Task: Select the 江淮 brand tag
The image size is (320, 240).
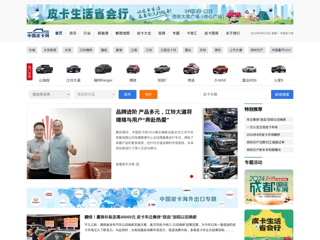Action: pos(134,50)
